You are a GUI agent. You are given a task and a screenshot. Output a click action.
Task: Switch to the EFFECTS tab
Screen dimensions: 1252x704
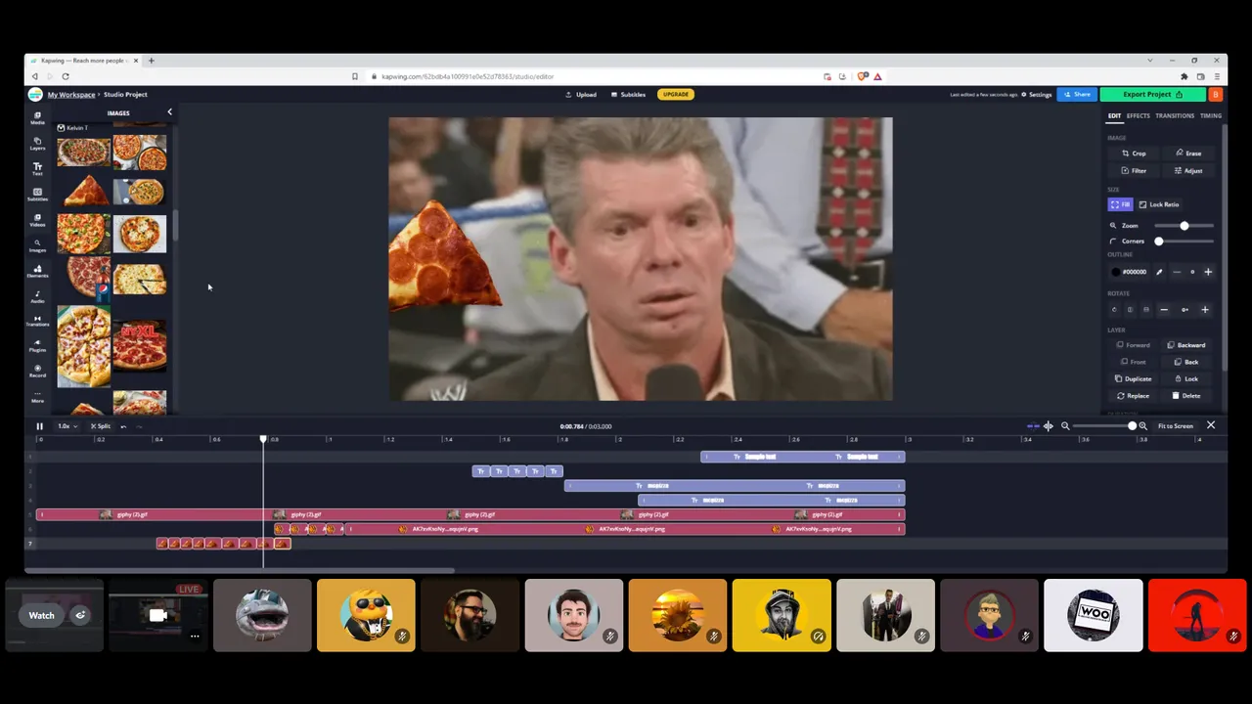(x=1139, y=116)
